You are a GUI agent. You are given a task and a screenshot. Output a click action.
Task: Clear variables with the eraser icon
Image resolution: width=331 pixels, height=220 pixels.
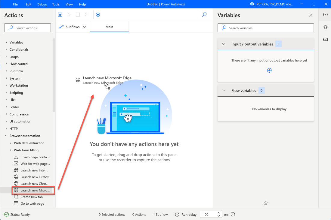pyautogui.click(x=266, y=203)
